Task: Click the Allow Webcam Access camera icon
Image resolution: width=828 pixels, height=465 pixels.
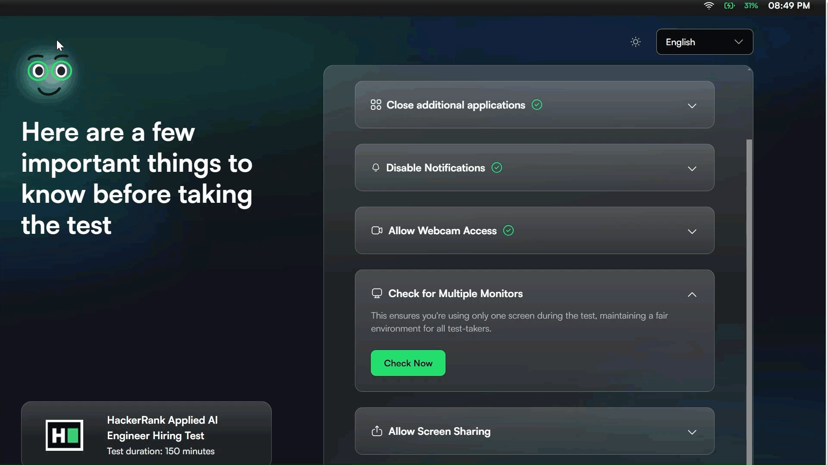Action: coord(376,230)
